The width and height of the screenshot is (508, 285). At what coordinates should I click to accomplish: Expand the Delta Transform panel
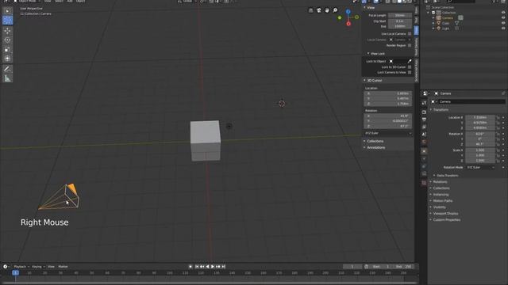(x=448, y=176)
